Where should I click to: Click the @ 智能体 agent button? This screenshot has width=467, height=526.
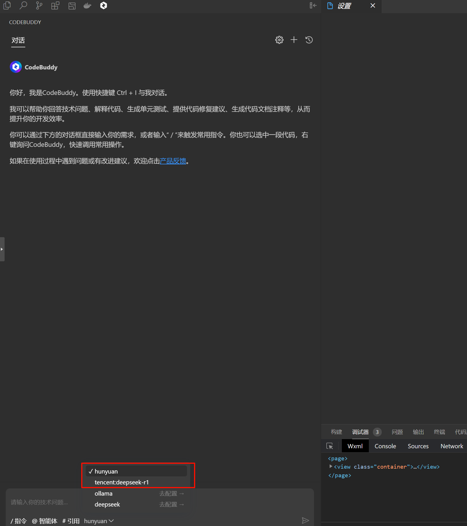pyautogui.click(x=44, y=521)
